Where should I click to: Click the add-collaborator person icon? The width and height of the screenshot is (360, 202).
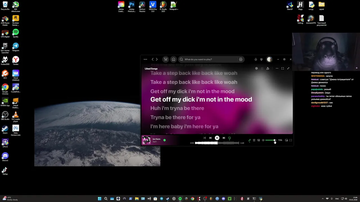(268, 68)
